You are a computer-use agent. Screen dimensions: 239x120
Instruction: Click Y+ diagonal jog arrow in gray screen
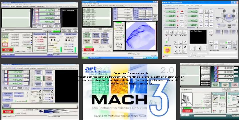(185, 43)
